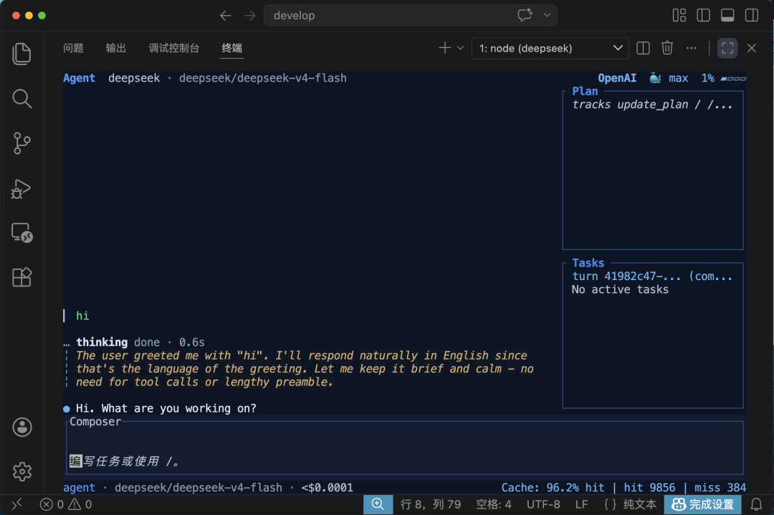
Task: Go back with the left arrow
Action: click(226, 15)
